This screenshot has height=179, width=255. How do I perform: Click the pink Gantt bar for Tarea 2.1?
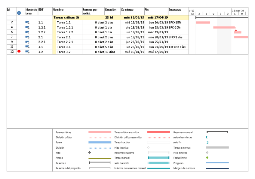click(241, 37)
